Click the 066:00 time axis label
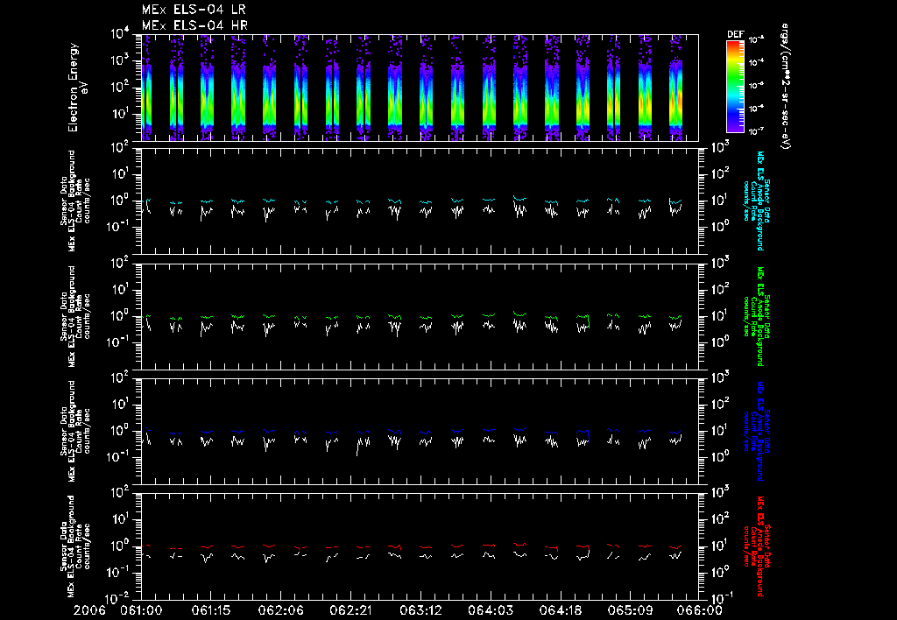The image size is (897, 620). (x=702, y=611)
